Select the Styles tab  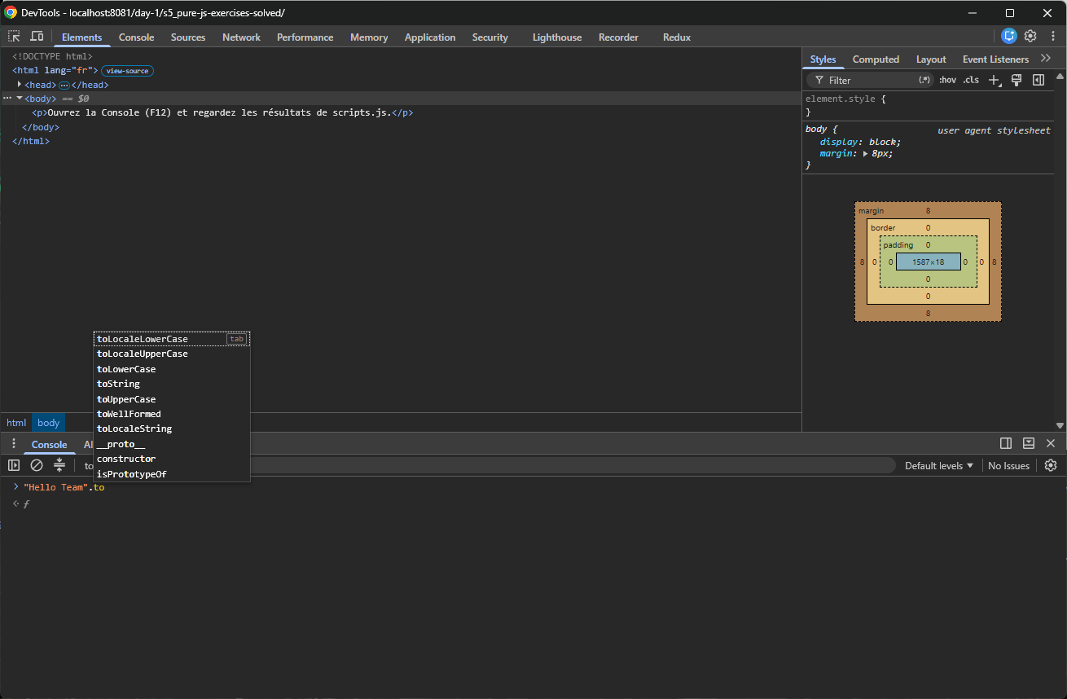click(x=823, y=59)
